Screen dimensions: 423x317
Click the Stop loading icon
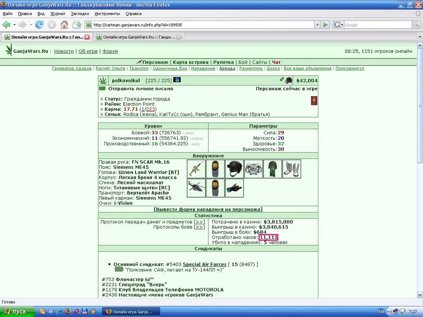52,25
